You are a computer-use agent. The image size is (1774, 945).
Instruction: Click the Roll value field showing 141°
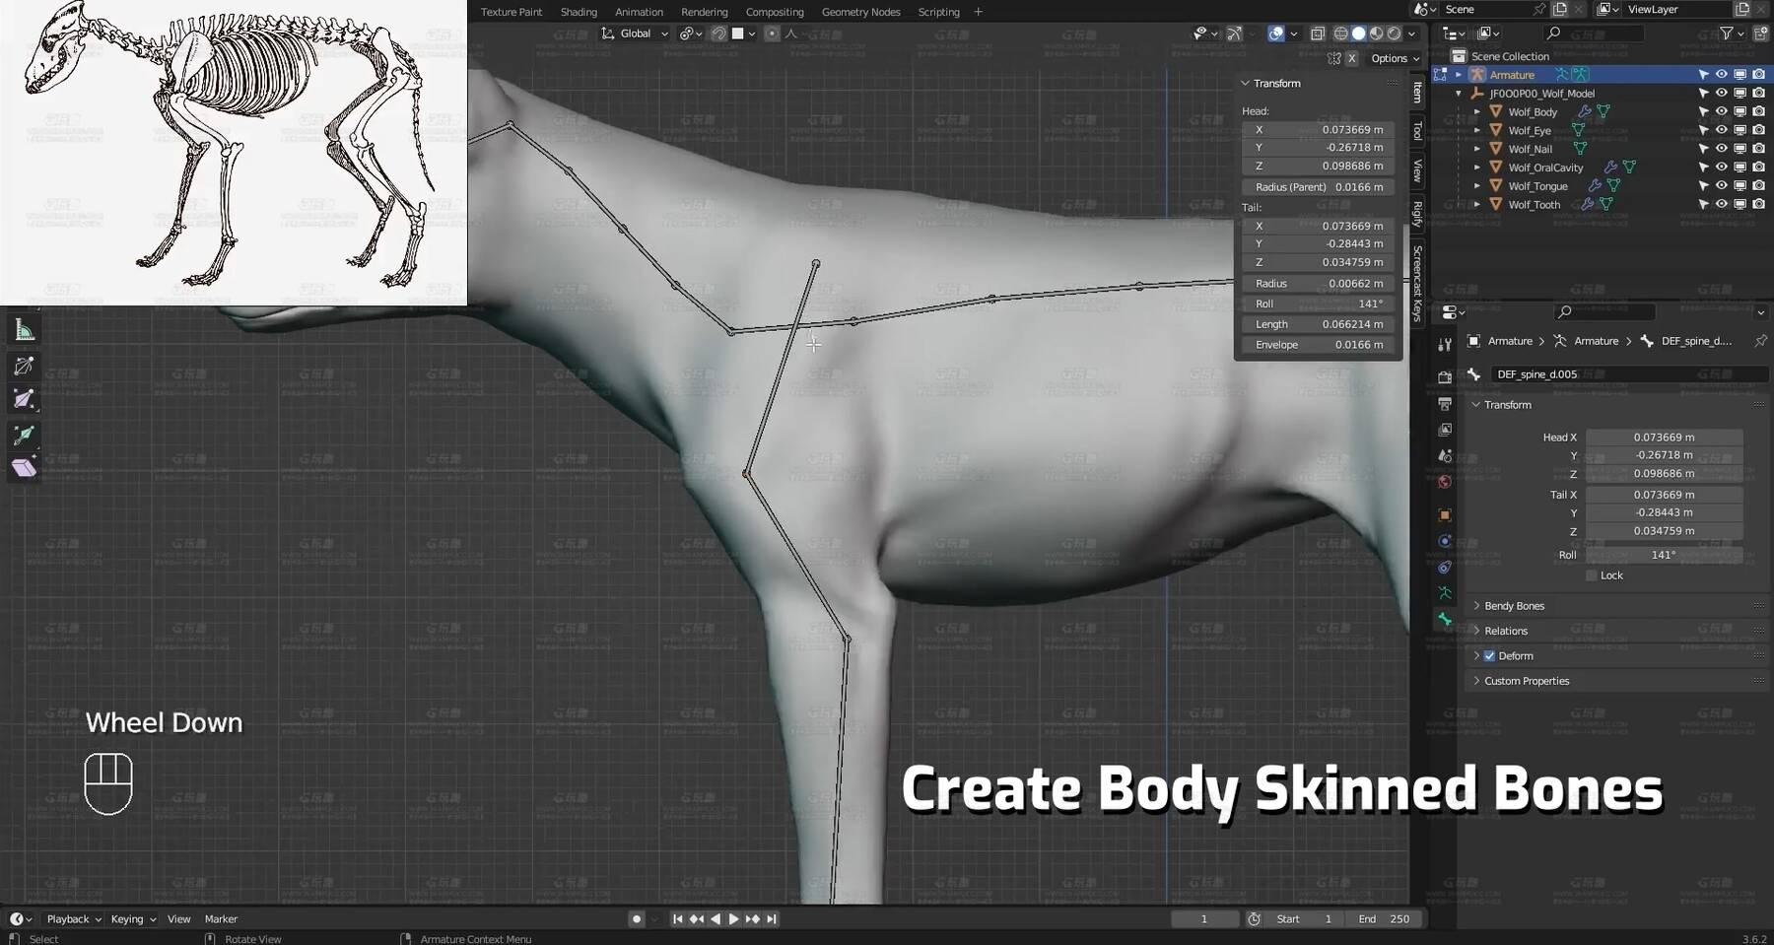[1664, 555]
